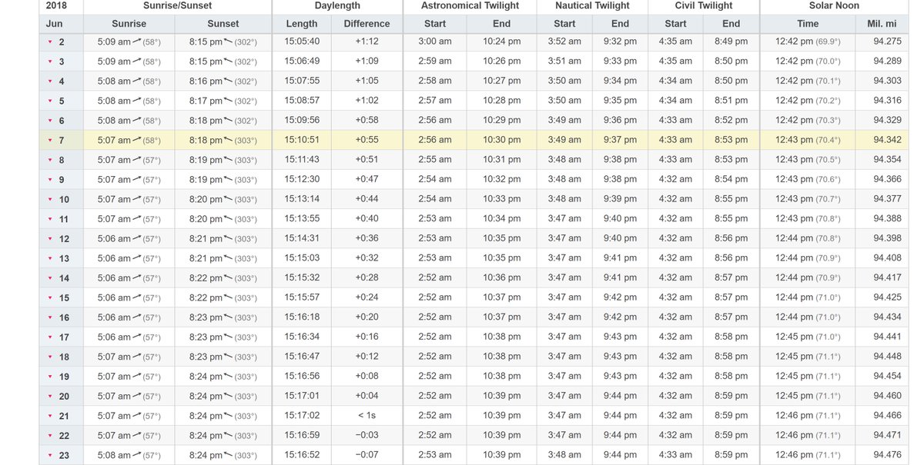
Task: Click the Time subheader under Solar Noon
Action: click(808, 24)
